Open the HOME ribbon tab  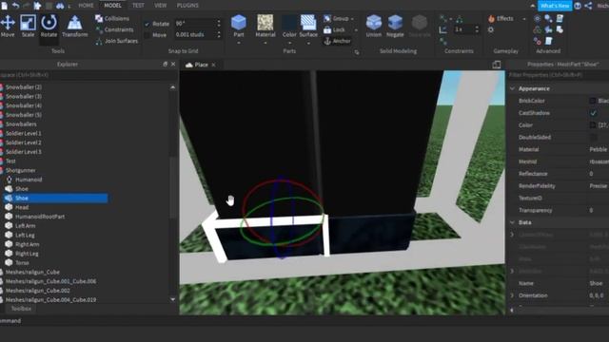click(86, 6)
